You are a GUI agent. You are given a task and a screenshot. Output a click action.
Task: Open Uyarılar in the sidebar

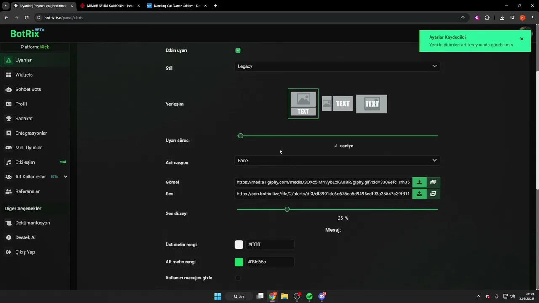click(35, 60)
